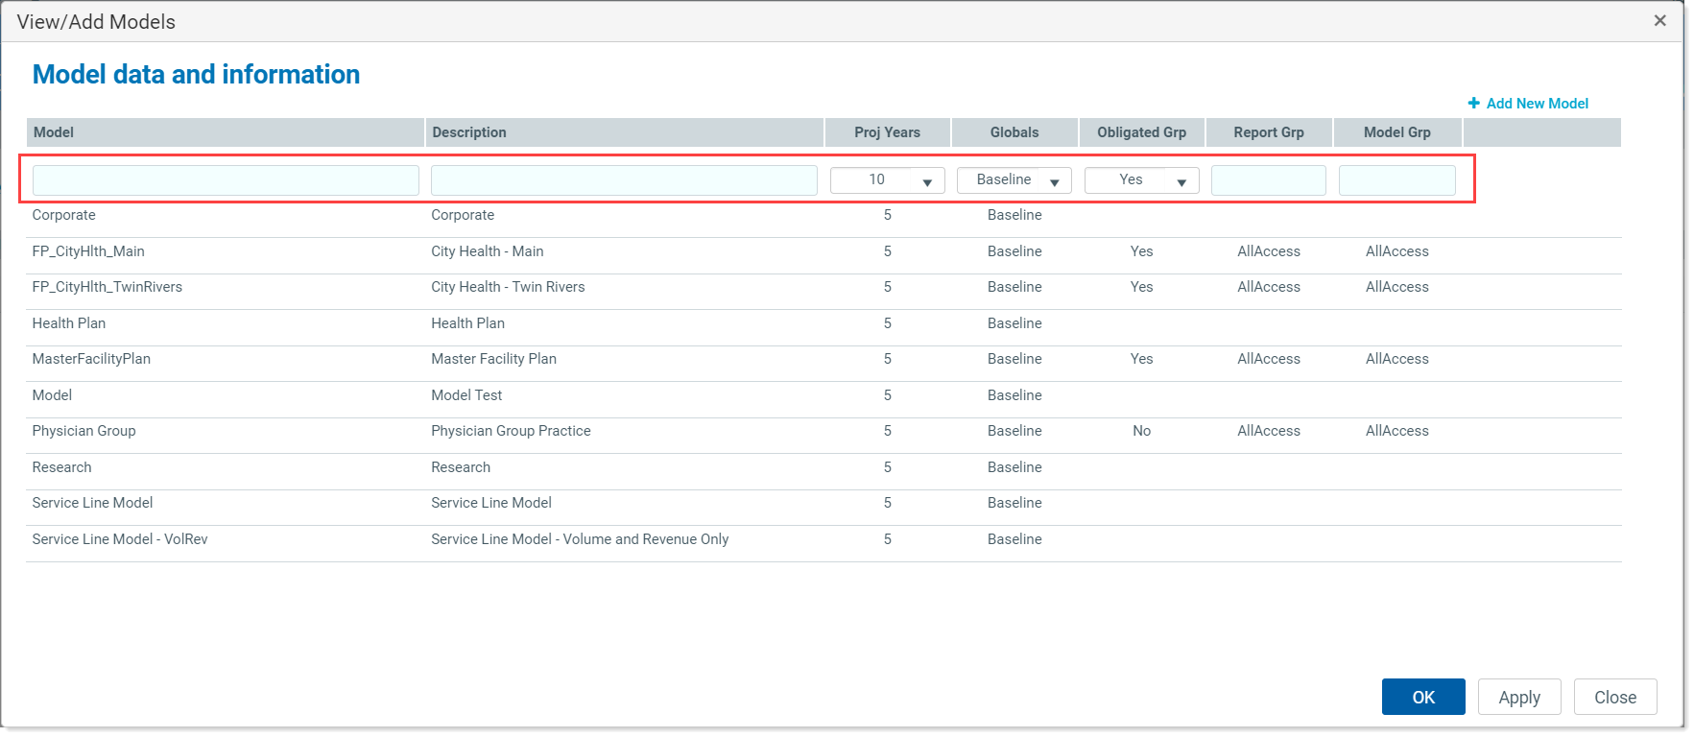The width and height of the screenshot is (1694, 737).
Task: Click the plus icon beside Add New Model
Action: tap(1473, 104)
